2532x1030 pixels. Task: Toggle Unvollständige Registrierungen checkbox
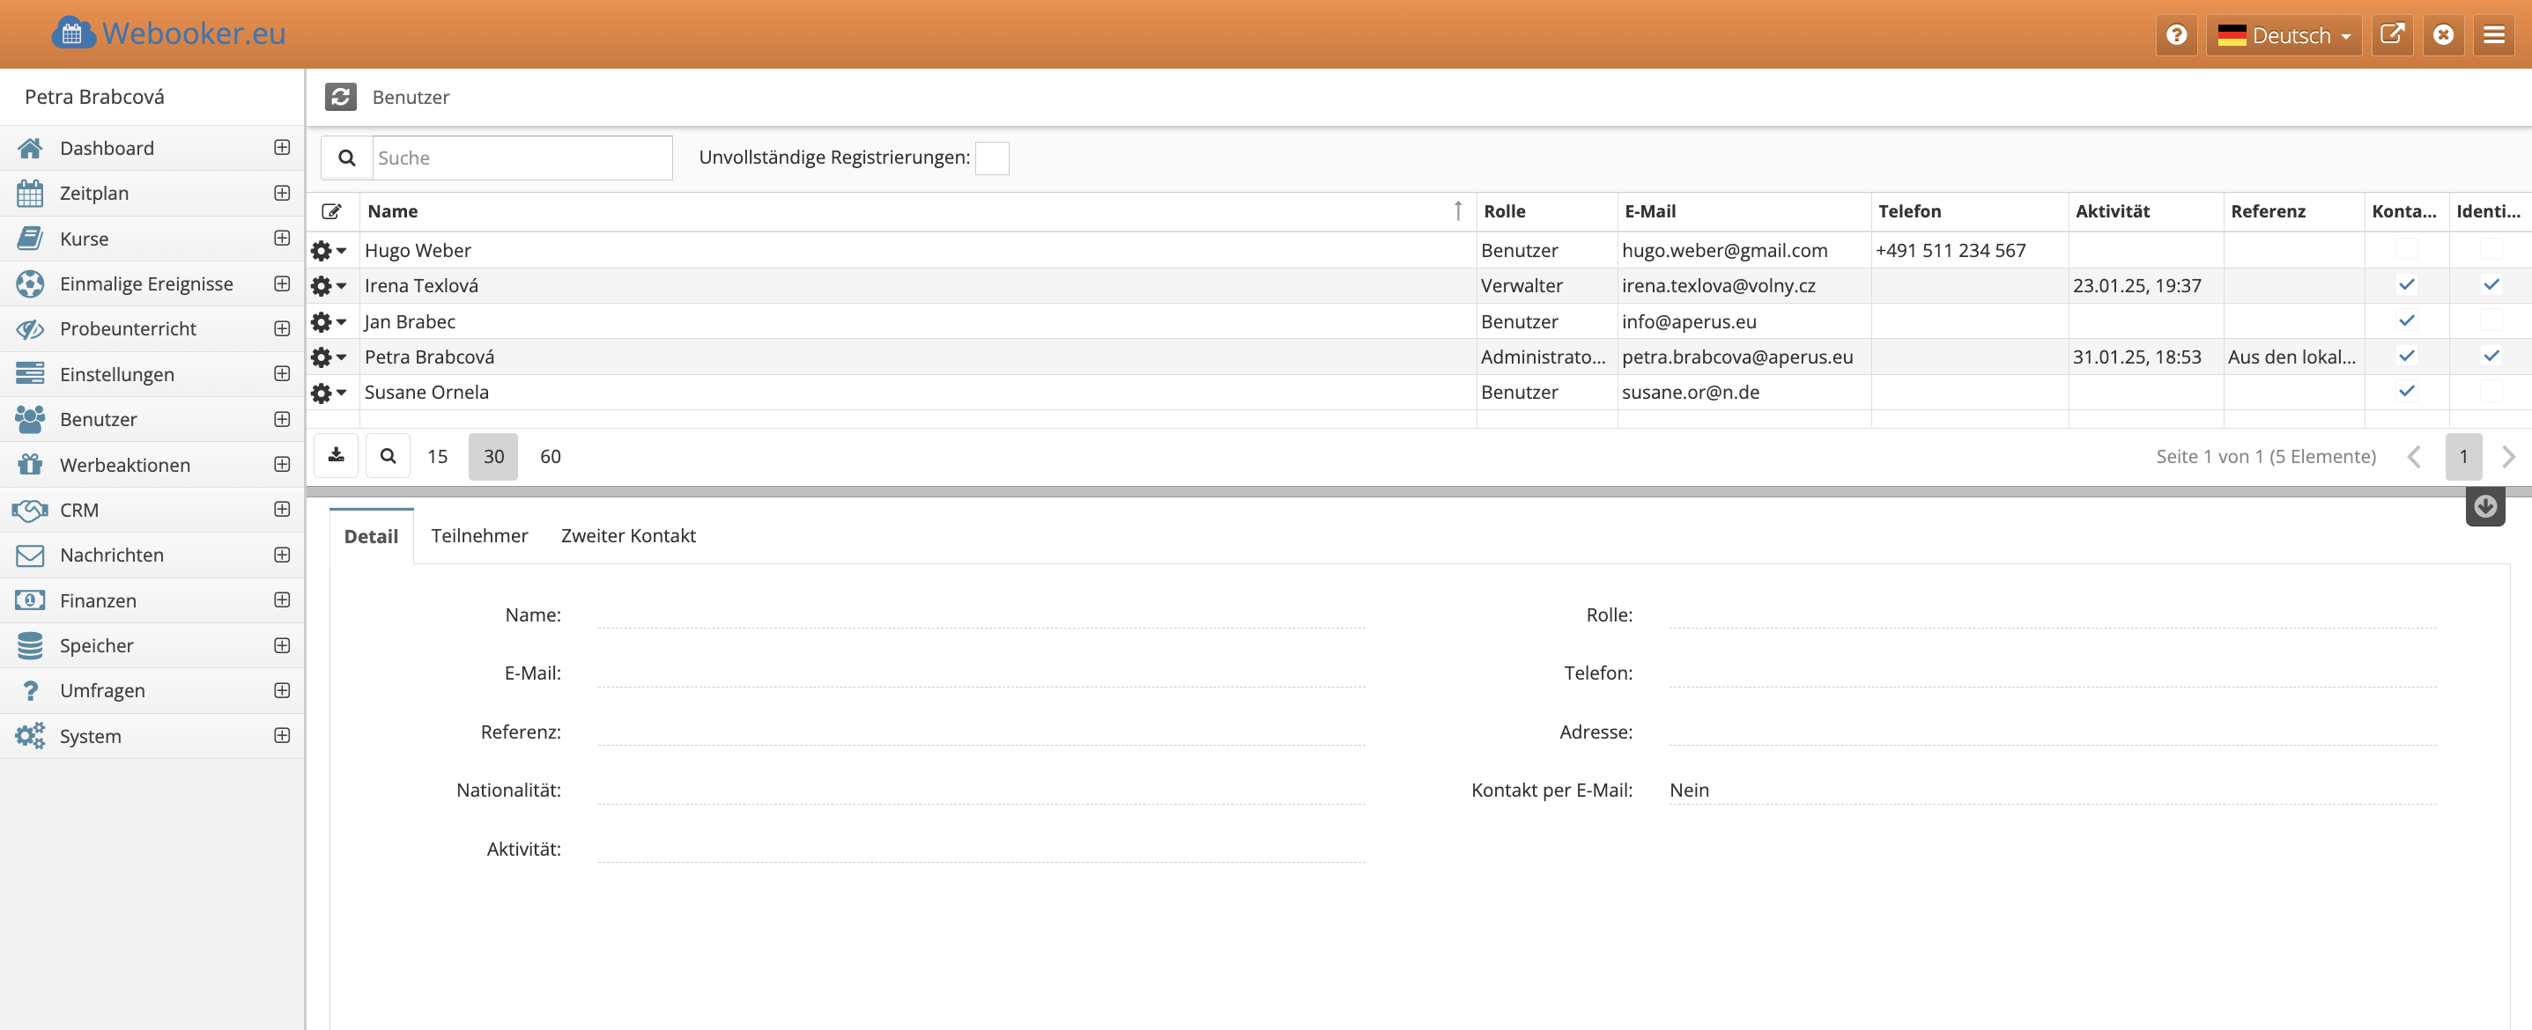[x=992, y=158]
